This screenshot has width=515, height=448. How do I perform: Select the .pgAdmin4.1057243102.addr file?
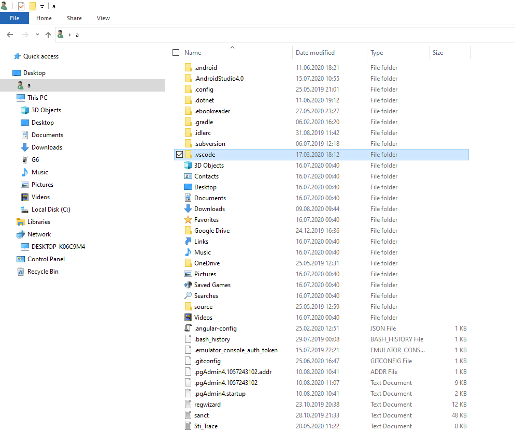tap(233, 371)
